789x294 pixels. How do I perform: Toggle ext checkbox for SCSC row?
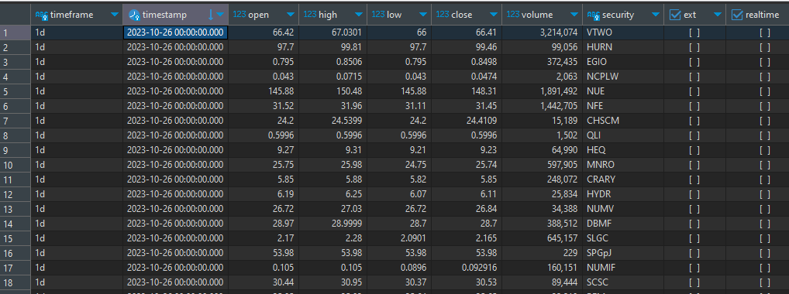pyautogui.click(x=694, y=282)
